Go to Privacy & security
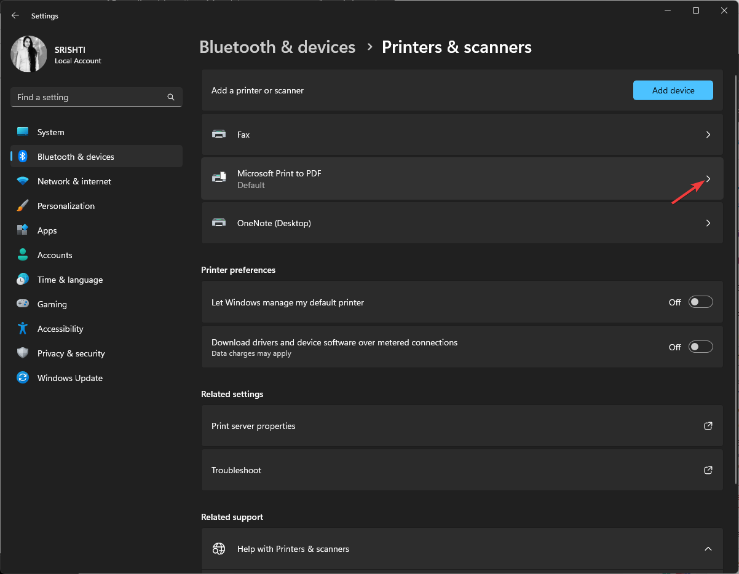Viewport: 739px width, 574px height. tap(97, 353)
